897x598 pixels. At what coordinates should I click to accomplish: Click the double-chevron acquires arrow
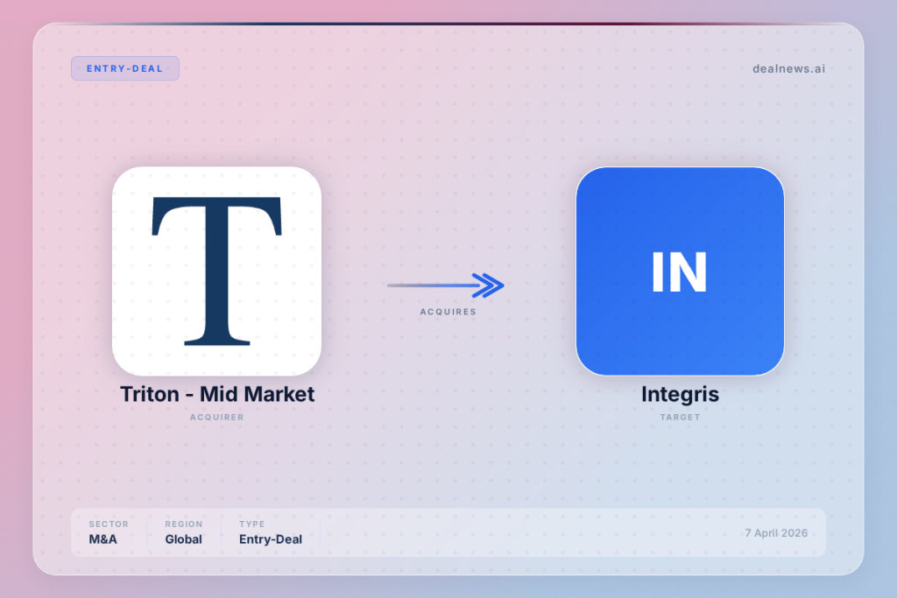(x=487, y=285)
